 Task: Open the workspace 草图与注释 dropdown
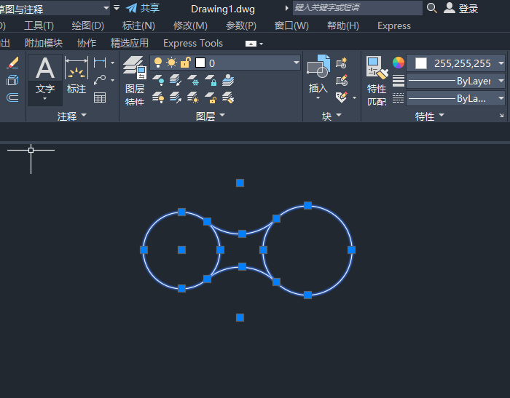coord(106,8)
